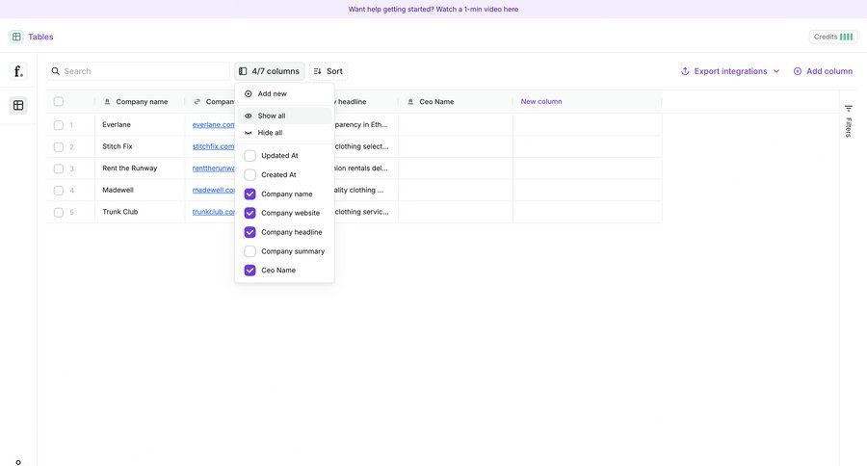Click the columns panel icon
Screen dimensions: 867x466
[x=243, y=70]
